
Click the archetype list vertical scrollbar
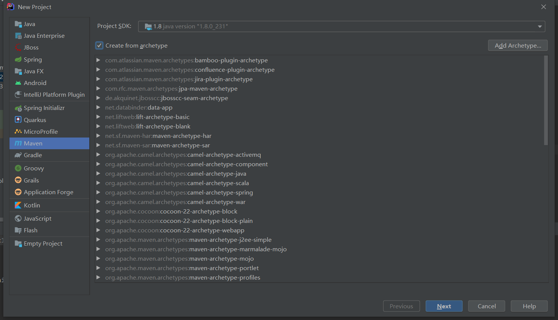[x=546, y=100]
